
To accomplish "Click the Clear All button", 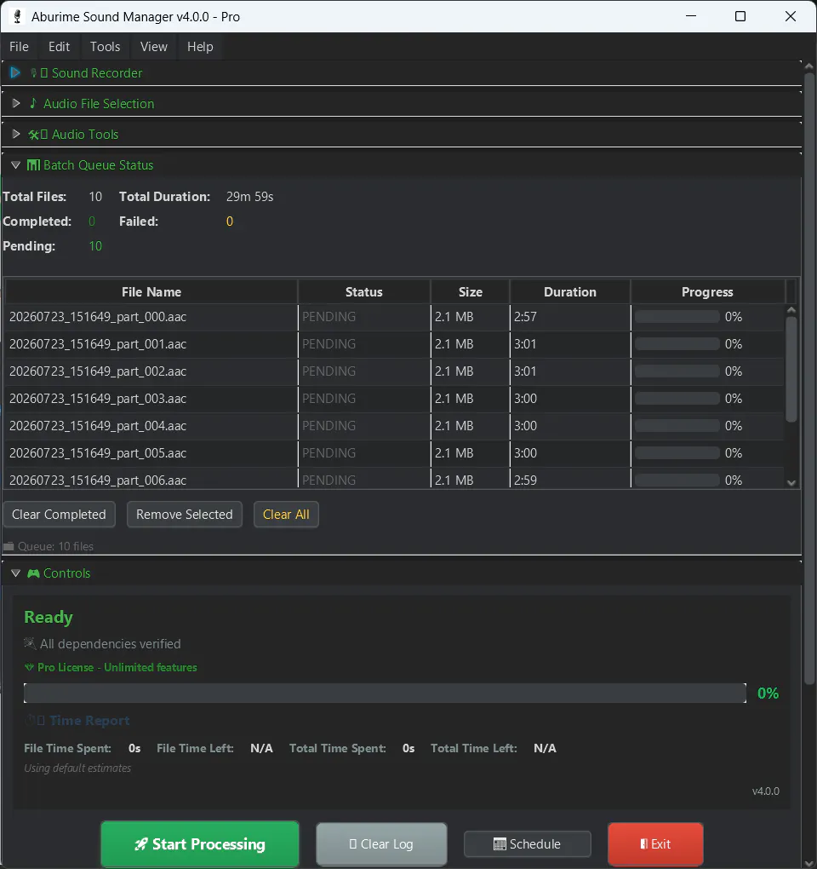I will [x=286, y=515].
